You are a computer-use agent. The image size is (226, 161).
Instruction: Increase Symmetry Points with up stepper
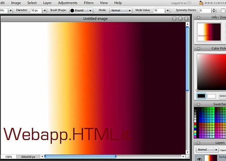(x=214, y=9)
